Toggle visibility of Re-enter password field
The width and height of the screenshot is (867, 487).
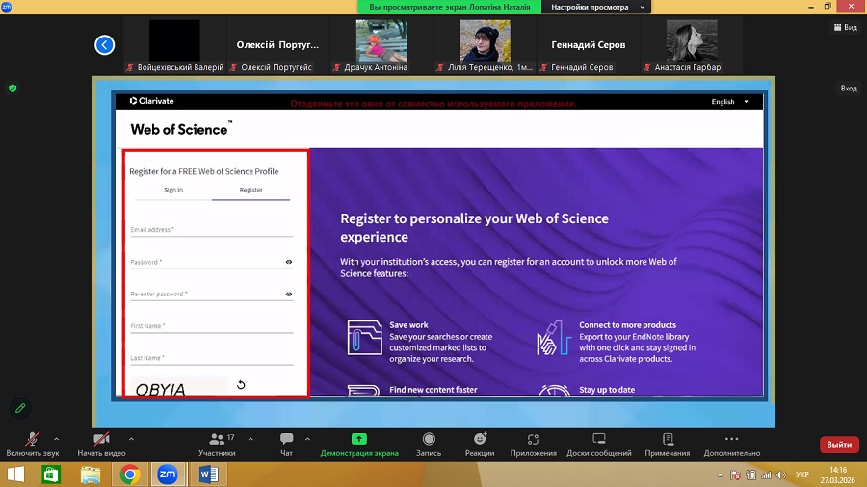(288, 295)
